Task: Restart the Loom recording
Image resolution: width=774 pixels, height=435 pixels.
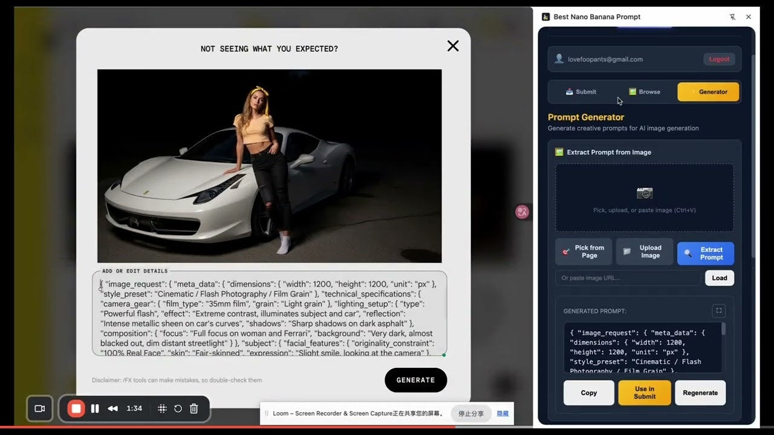Action: (177, 408)
